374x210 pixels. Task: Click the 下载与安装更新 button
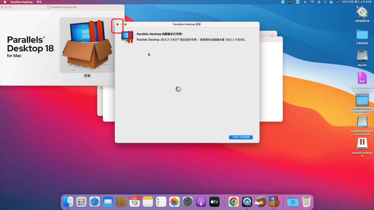click(241, 137)
